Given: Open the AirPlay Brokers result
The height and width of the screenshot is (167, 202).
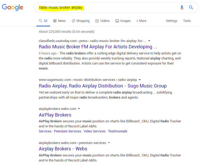Looking at the screenshot, I should pos(55,115).
